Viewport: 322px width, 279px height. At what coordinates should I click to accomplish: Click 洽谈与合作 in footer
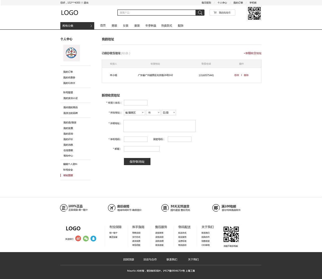tap(150, 260)
